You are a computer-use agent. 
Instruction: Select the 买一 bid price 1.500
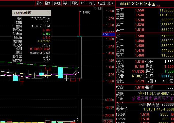coord(140,36)
